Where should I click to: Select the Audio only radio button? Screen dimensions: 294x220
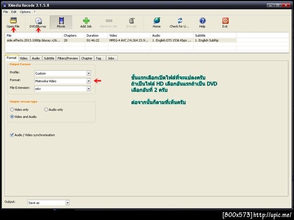click(46, 110)
